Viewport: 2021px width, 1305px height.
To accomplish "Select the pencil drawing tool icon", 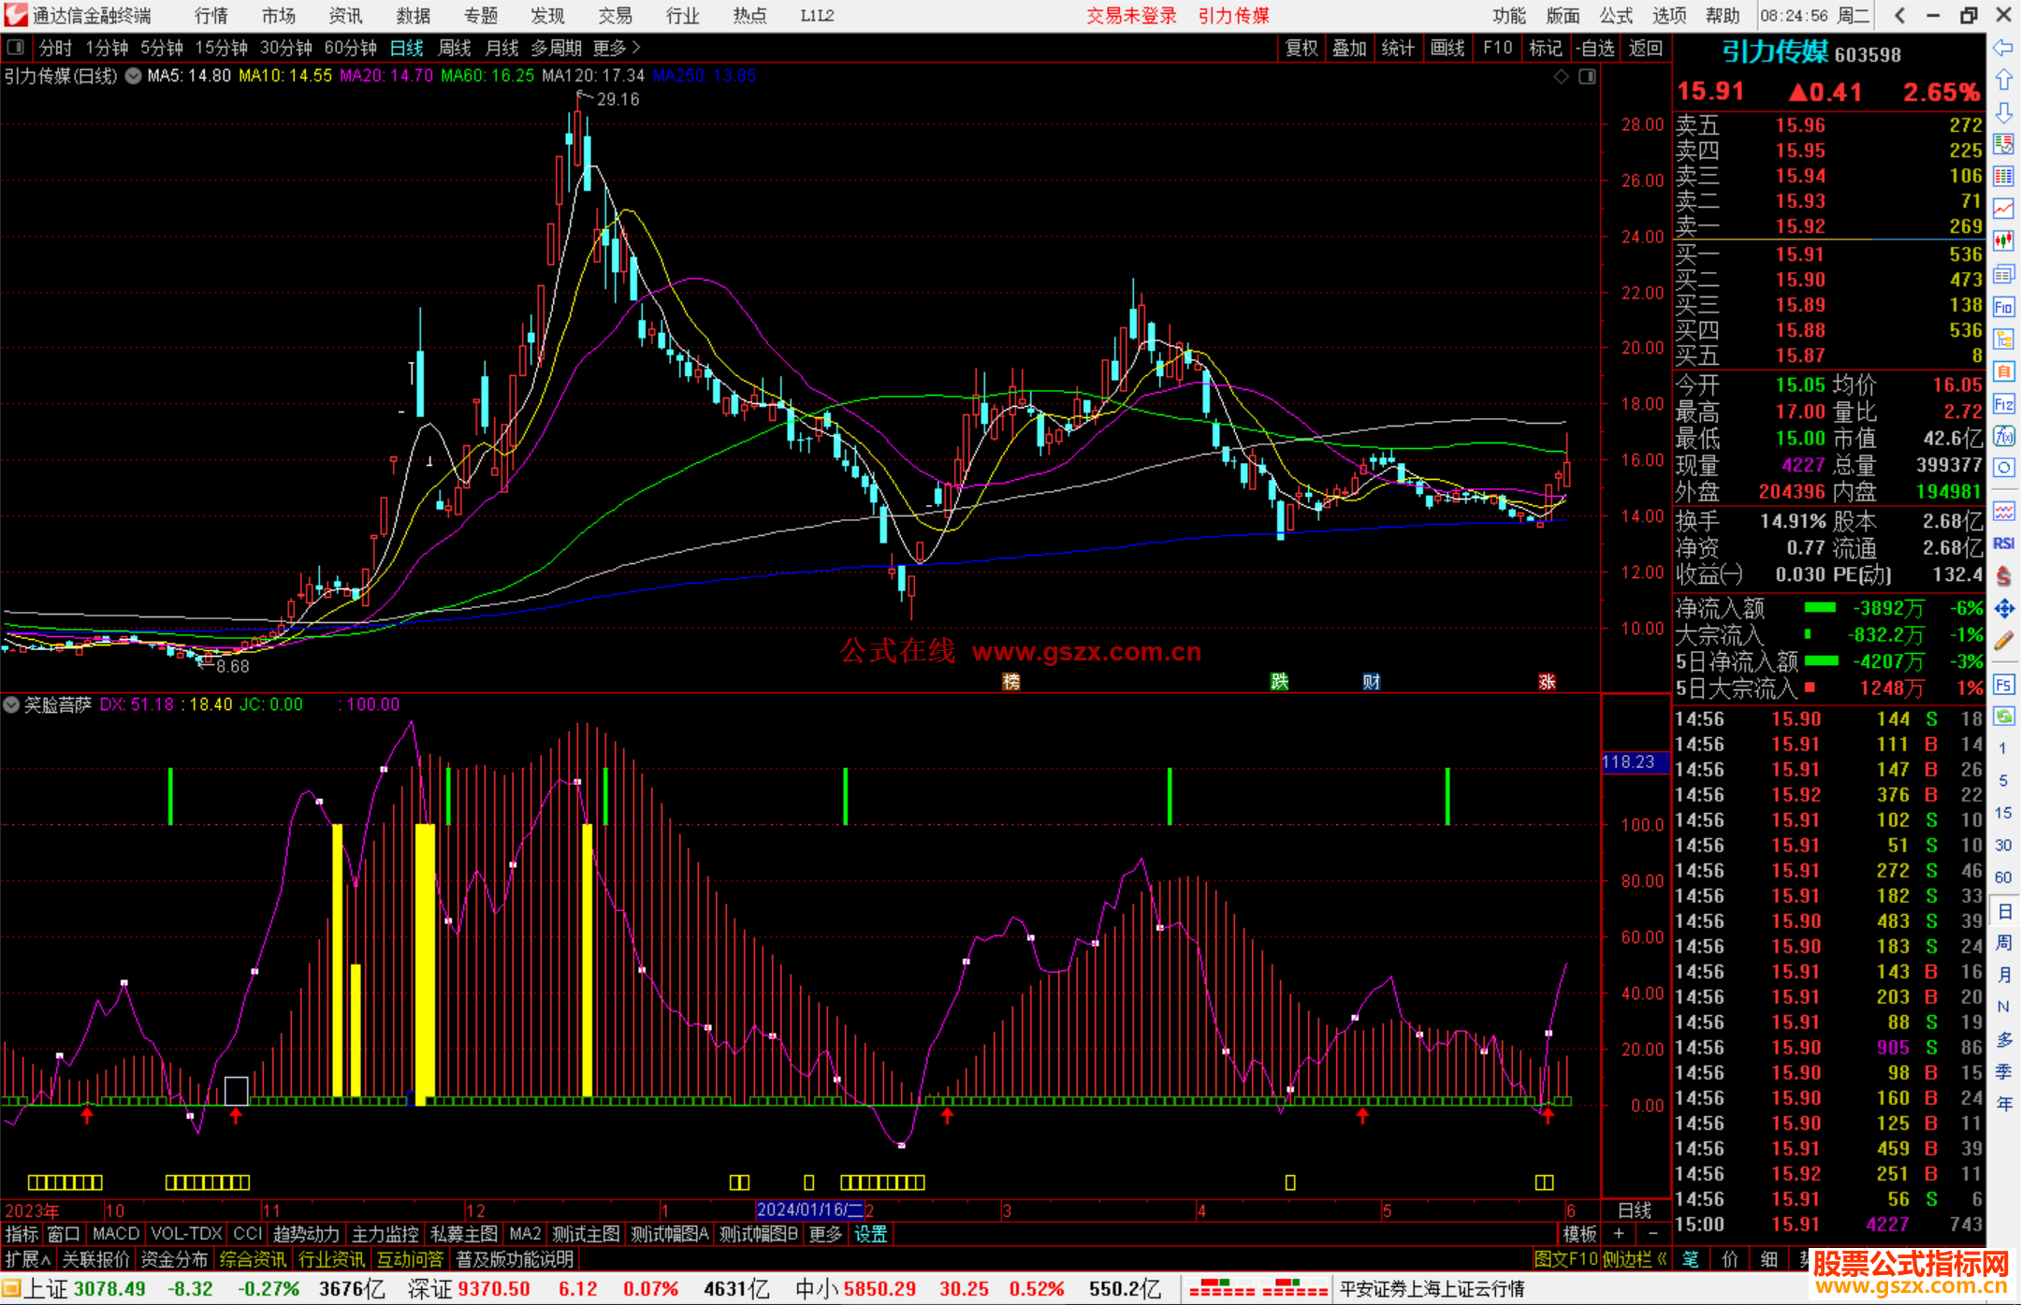I will tap(2003, 641).
